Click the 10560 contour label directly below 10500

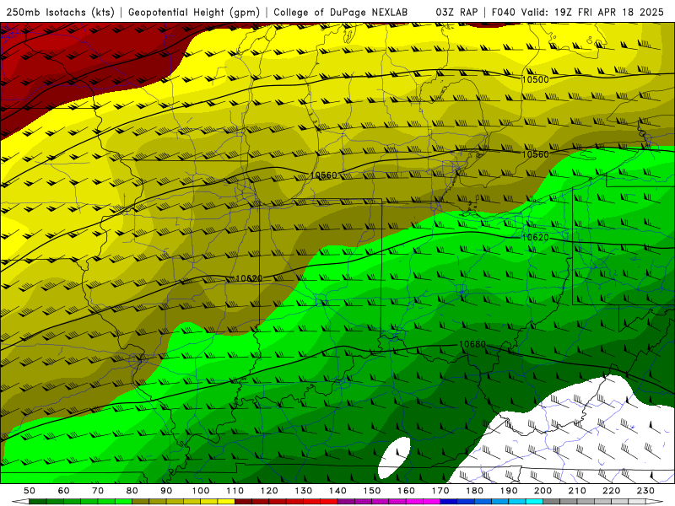click(x=535, y=154)
